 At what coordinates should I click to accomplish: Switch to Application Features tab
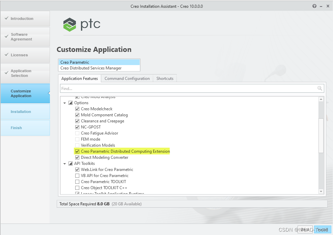(x=80, y=78)
